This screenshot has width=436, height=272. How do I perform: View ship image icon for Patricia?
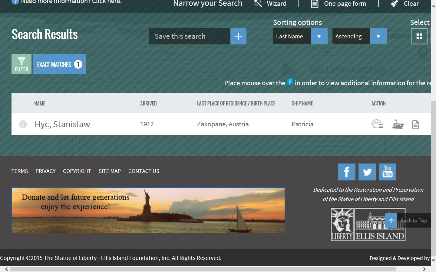[398, 124]
